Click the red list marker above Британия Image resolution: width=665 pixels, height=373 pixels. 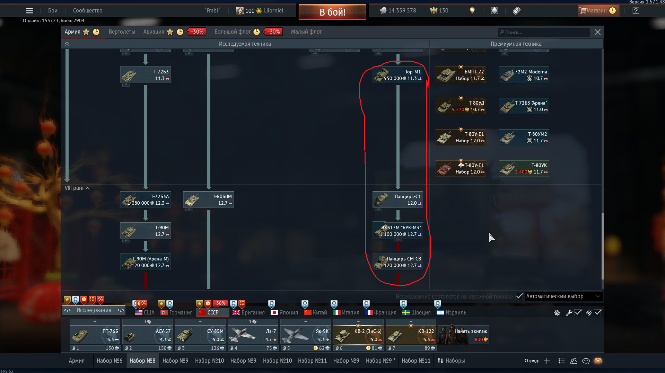[242, 304]
